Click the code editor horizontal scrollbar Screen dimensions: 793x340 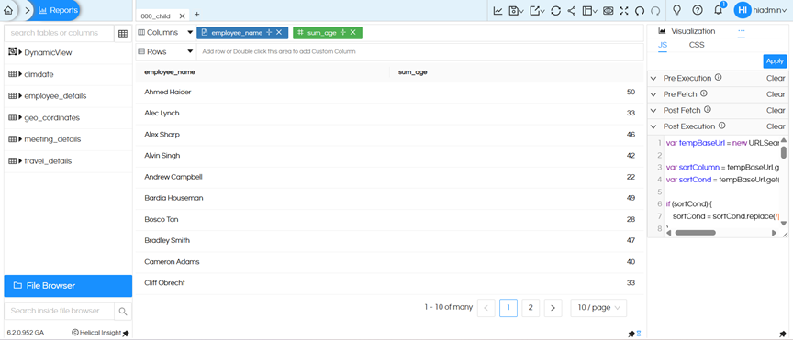click(695, 233)
